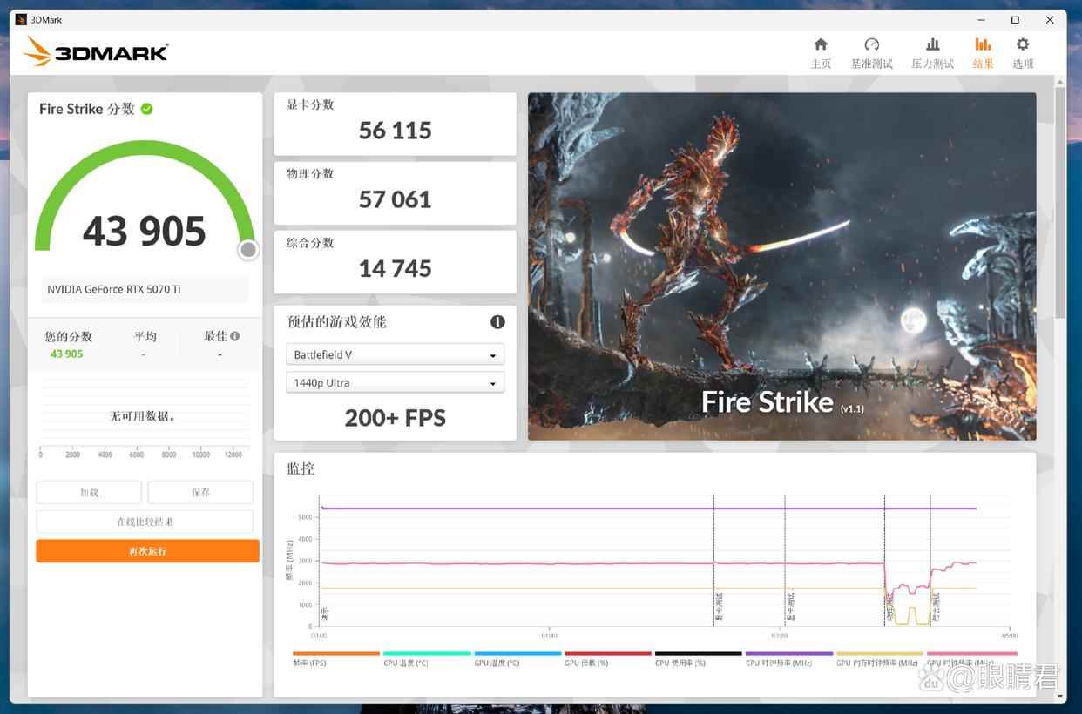The width and height of the screenshot is (1082, 714).
Task: Go to the 主页 home page
Action: [821, 53]
